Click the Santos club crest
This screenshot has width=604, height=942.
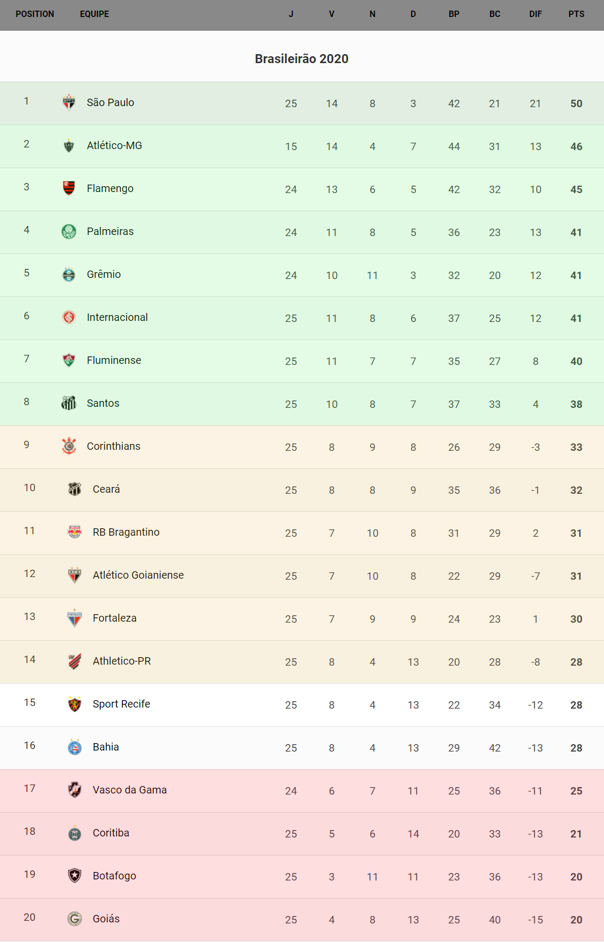click(x=69, y=403)
